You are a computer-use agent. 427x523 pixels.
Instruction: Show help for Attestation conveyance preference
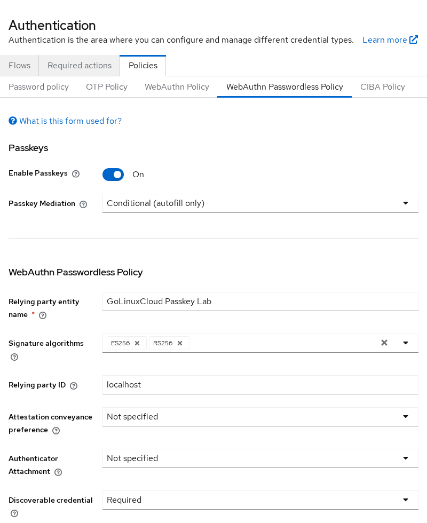56,430
